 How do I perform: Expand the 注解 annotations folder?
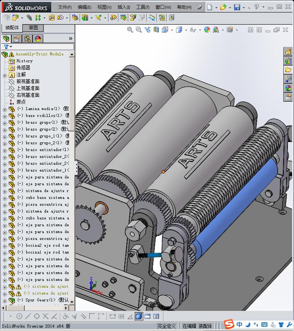5,76
